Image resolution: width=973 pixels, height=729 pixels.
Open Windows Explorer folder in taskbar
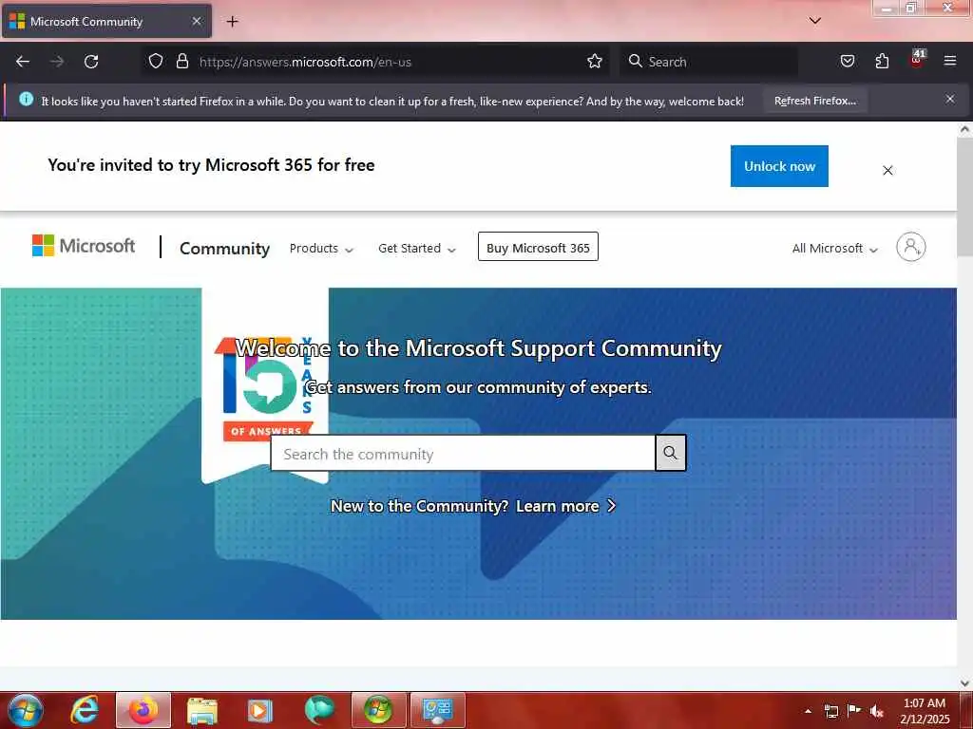click(x=202, y=710)
